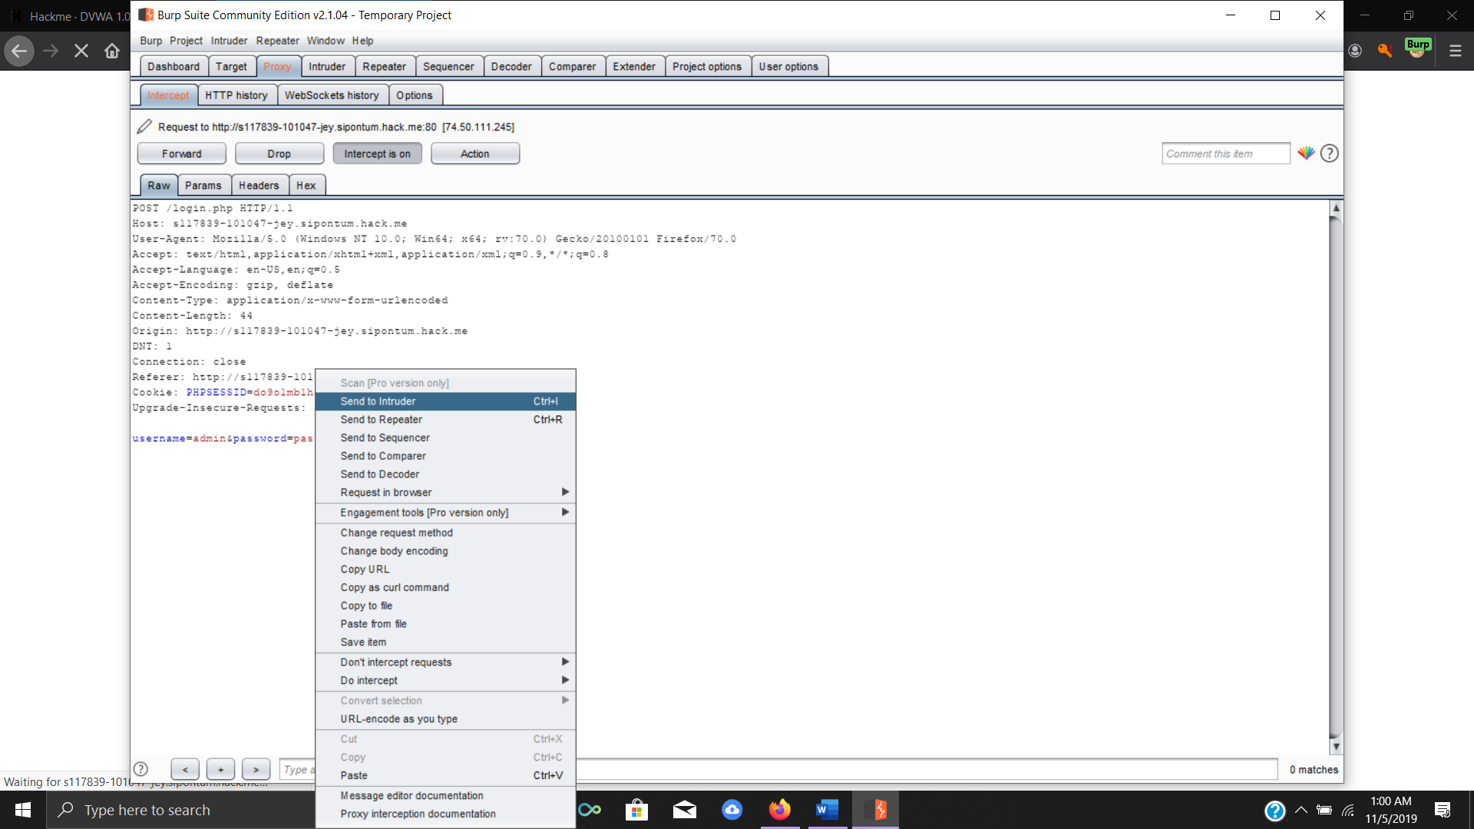Open the Windows Start menu
Viewport: 1474px width, 829px height.
click(x=23, y=810)
